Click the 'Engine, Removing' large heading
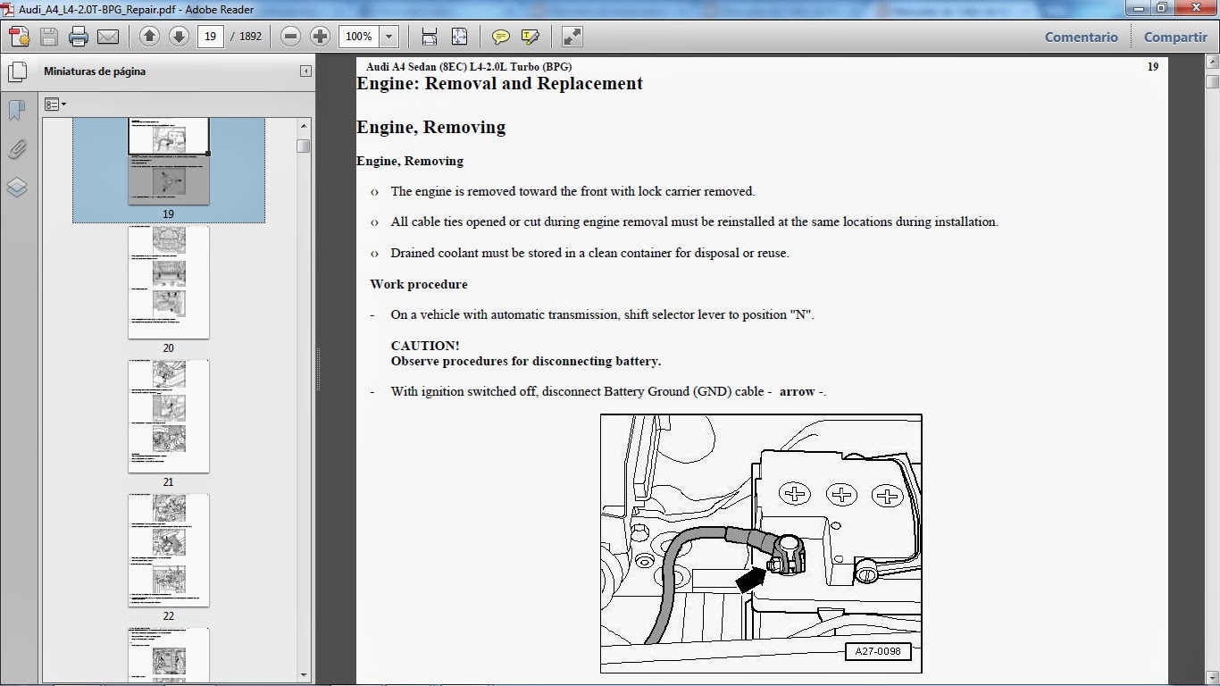 [x=430, y=128]
